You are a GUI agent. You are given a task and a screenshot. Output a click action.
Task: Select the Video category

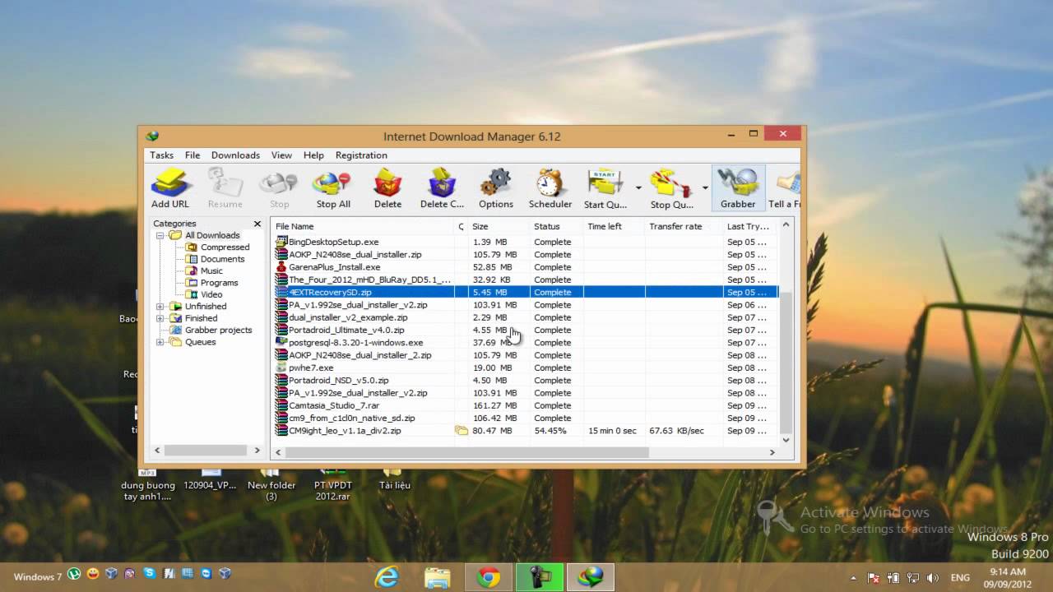(x=211, y=294)
